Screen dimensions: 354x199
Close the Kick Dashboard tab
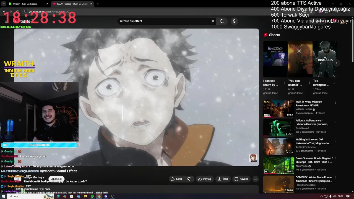point(47,4)
